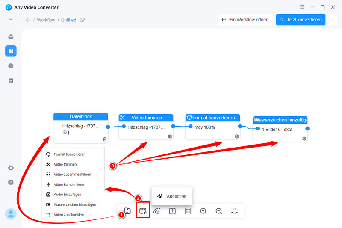The image size is (342, 228).
Task: Open the completed tasks sidebar icon
Action: coord(11,80)
